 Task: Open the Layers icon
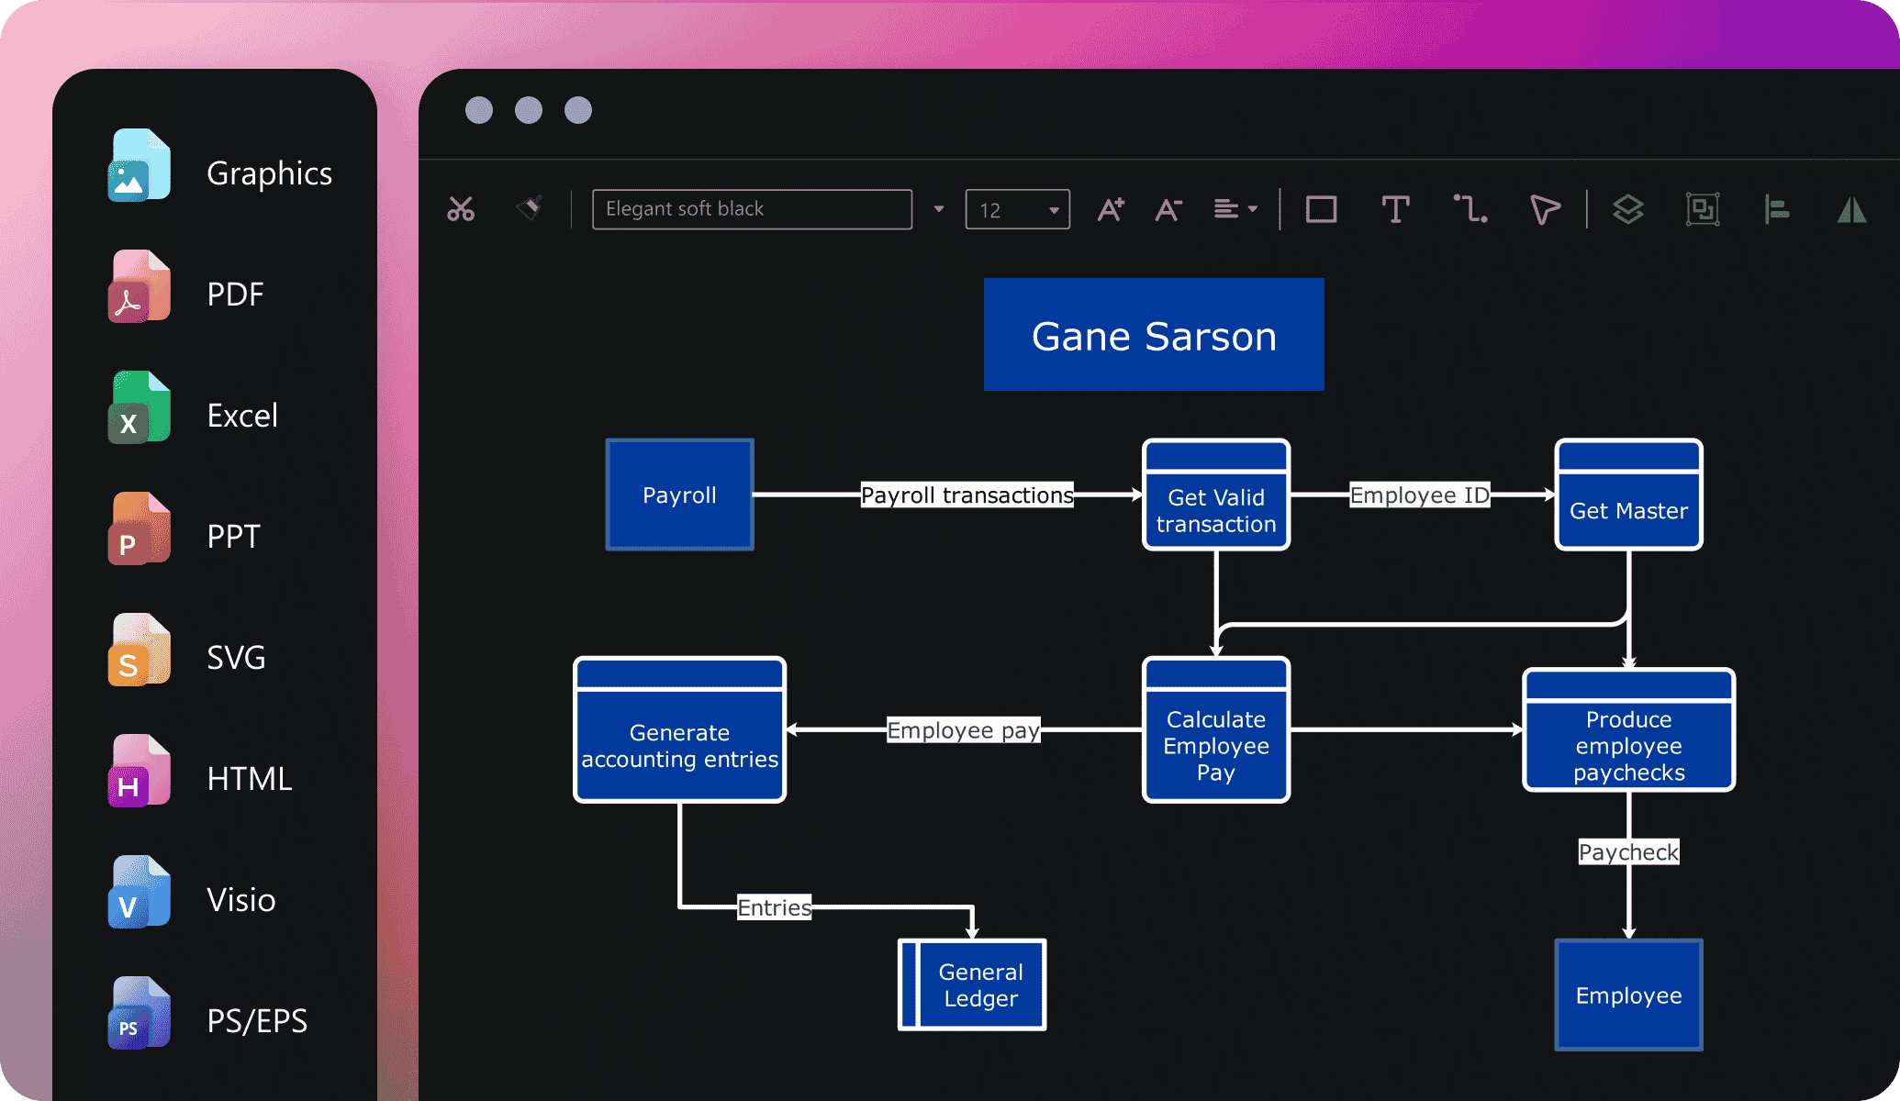point(1628,209)
